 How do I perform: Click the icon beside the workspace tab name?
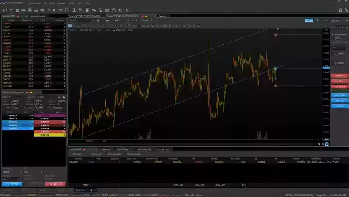(x=91, y=190)
